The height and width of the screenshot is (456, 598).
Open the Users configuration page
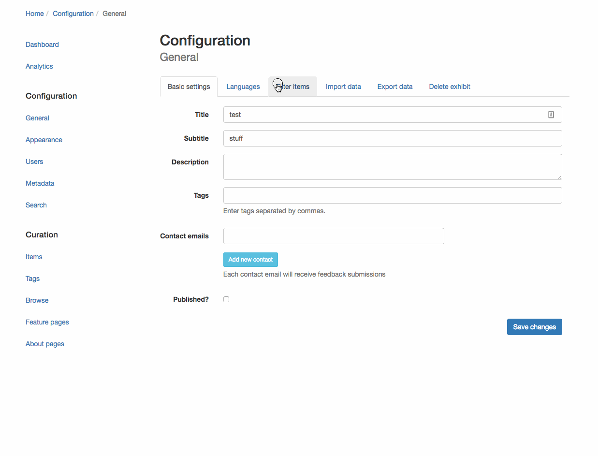pyautogui.click(x=34, y=162)
